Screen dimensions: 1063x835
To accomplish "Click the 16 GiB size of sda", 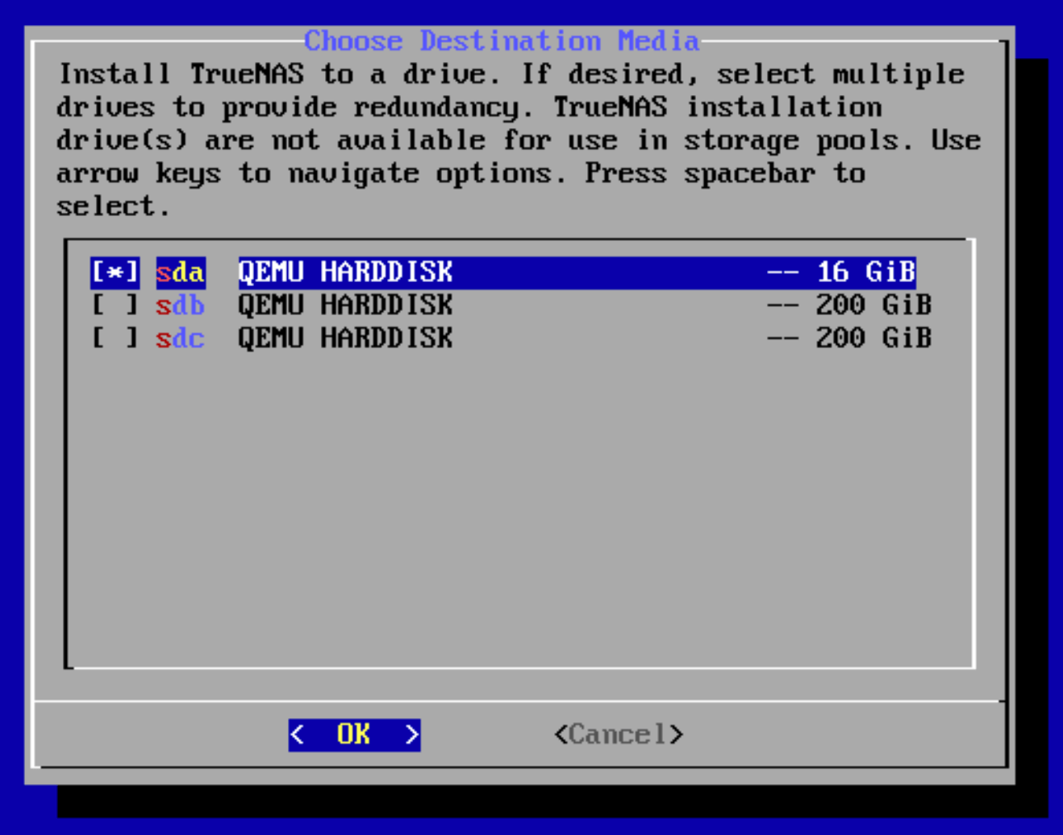I will [x=865, y=272].
